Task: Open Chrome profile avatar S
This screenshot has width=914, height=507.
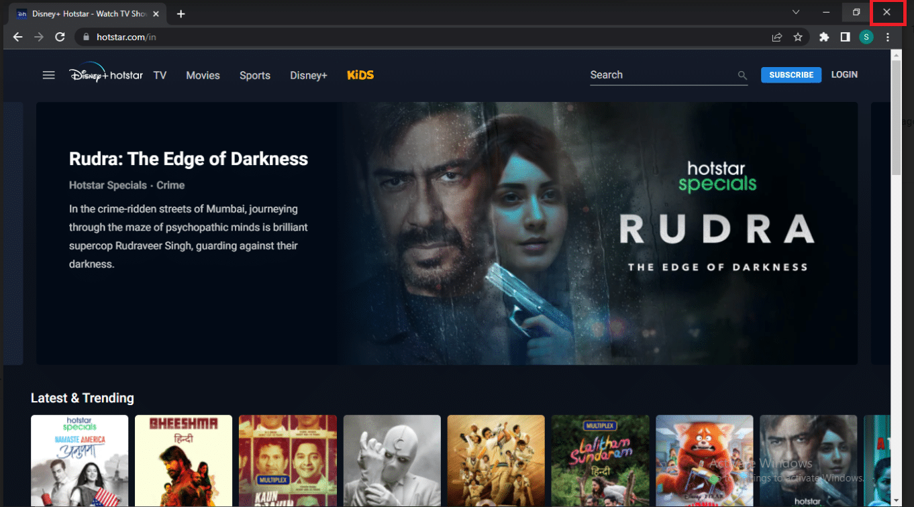Action: pos(866,37)
